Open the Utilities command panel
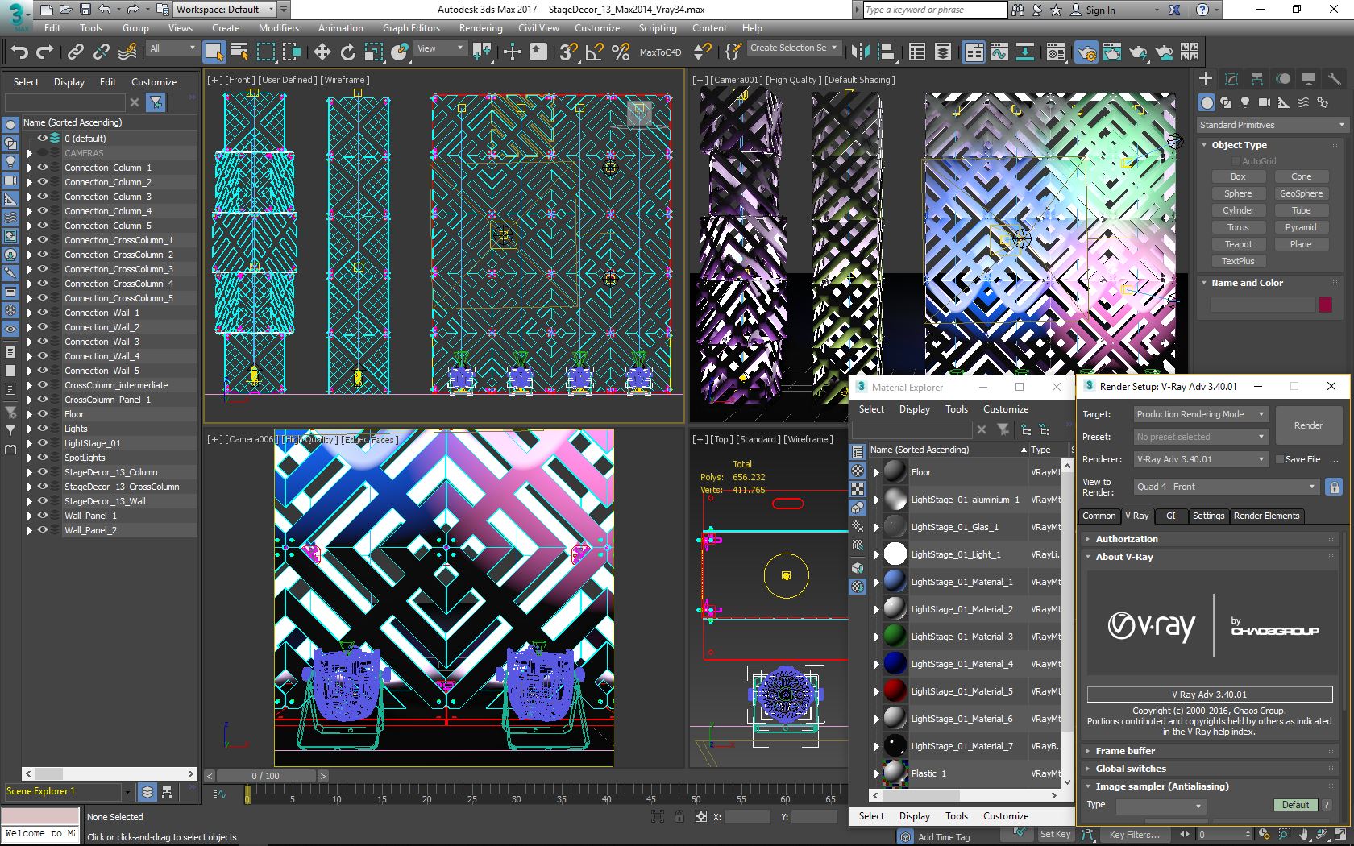Viewport: 1354px width, 846px height. (x=1335, y=79)
